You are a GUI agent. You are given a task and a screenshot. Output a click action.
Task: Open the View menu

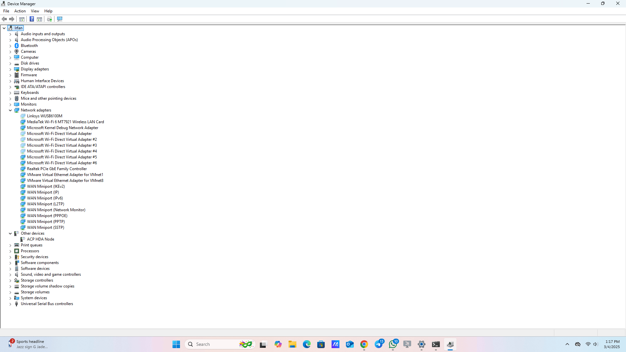point(35,11)
